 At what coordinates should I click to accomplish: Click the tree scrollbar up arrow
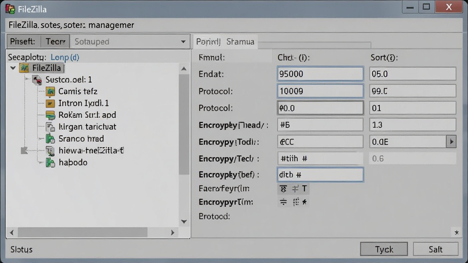click(x=184, y=69)
